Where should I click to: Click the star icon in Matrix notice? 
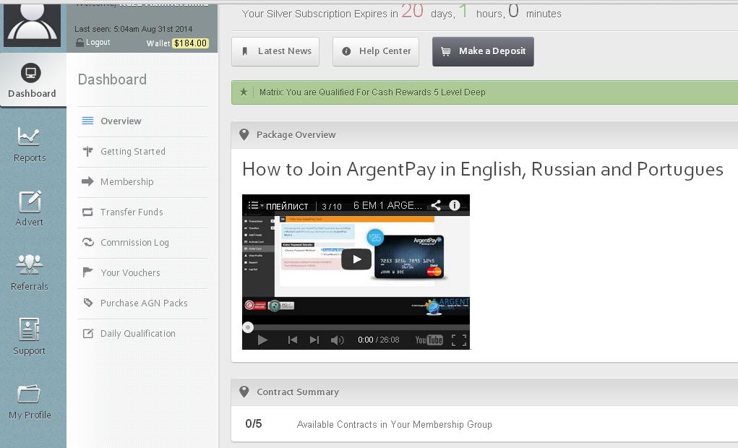(x=244, y=92)
